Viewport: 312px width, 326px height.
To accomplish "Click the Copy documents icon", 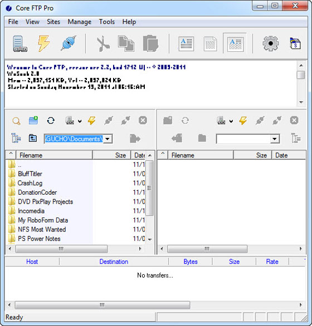I will [126, 43].
